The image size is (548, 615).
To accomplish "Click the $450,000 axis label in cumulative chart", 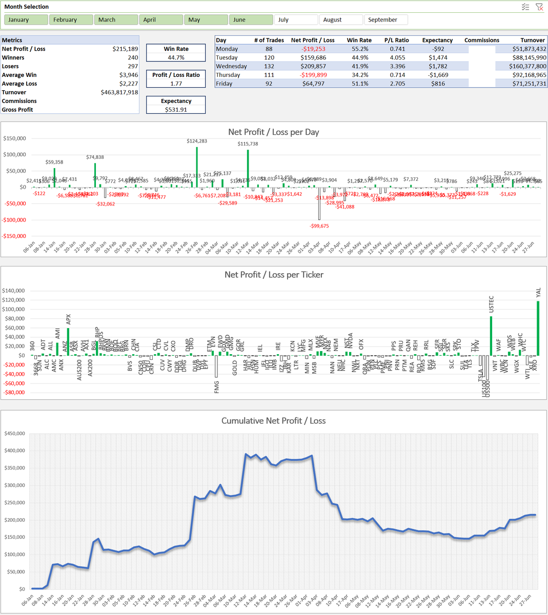I will tap(14, 433).
